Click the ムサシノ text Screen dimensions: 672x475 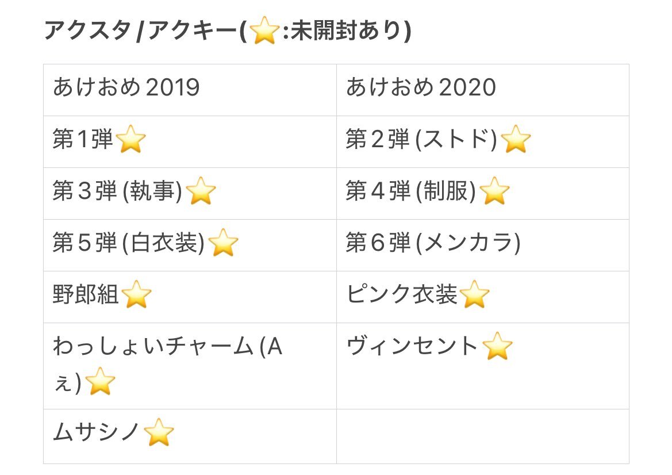tap(97, 432)
